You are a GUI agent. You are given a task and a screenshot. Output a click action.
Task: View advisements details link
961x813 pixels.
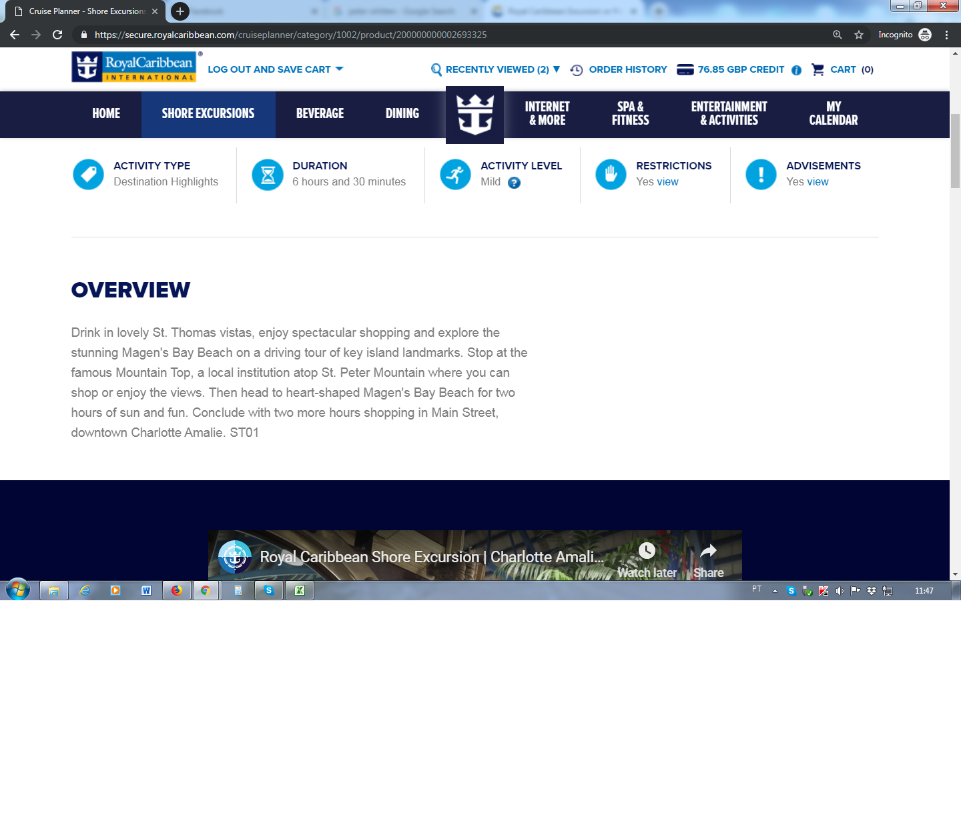pos(818,182)
